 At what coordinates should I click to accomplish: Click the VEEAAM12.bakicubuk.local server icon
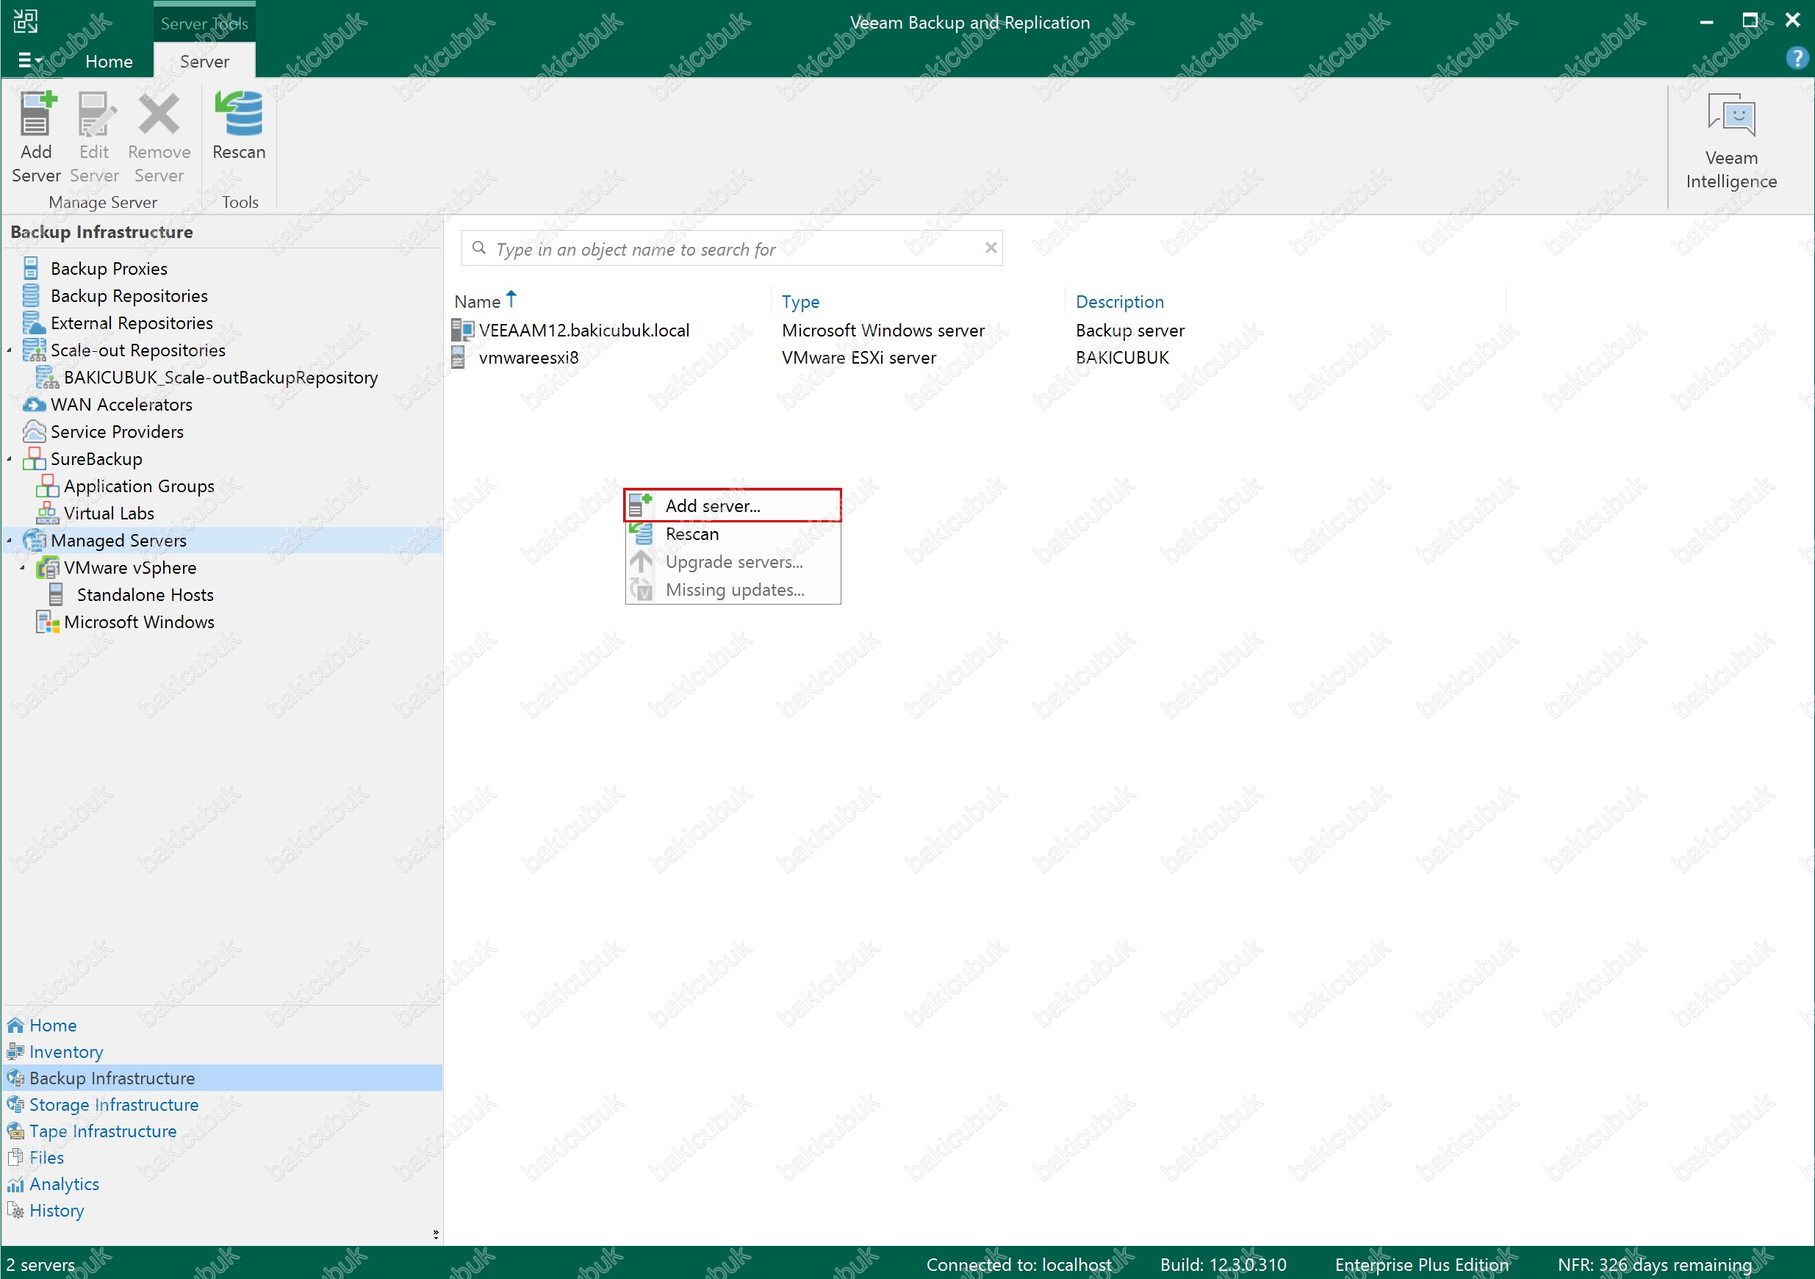pos(462,330)
